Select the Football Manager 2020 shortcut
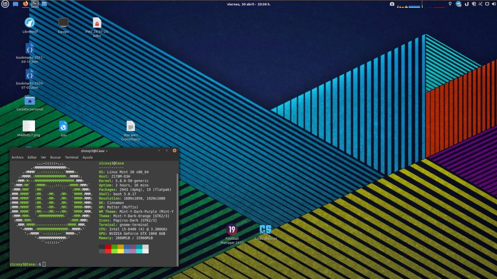 [x=232, y=230]
